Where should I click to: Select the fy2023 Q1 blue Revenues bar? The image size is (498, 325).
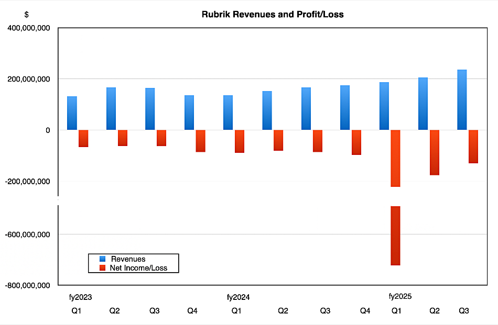coord(72,113)
